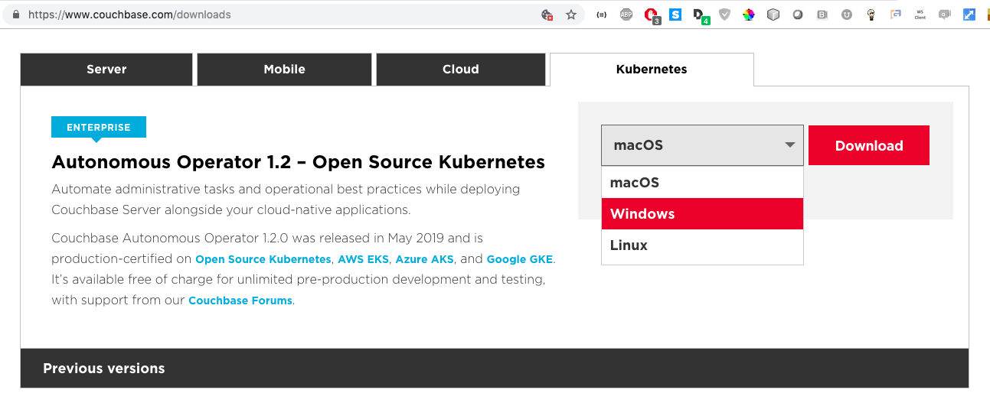Open the curly-braces {≡} extension
990x406 pixels.
602,15
